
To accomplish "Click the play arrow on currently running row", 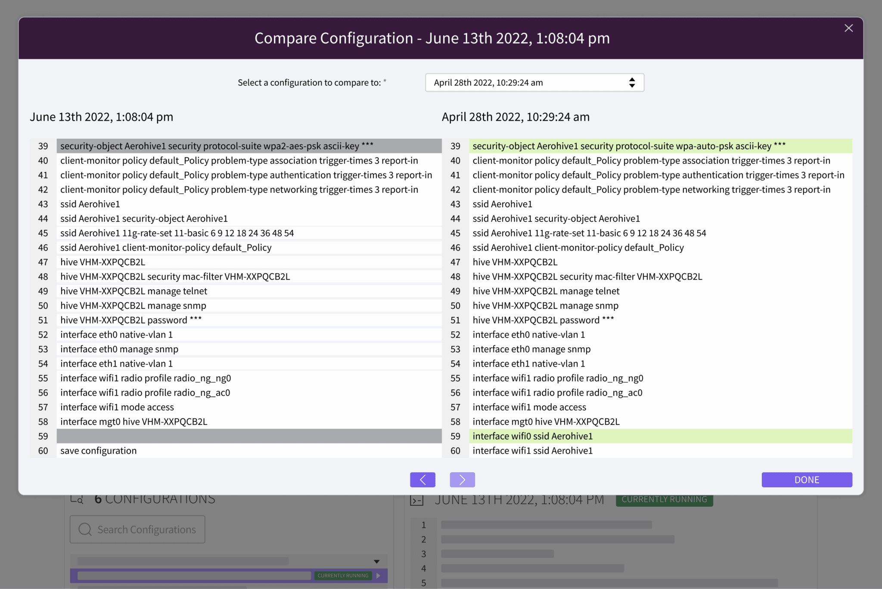I will pos(379,576).
